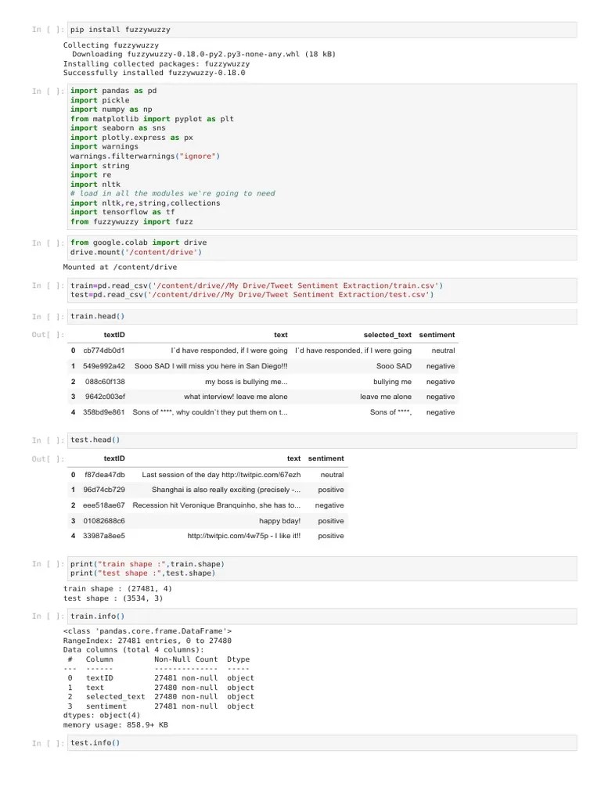Click cell '01082688c6'
601x801 pixels.
104,521
